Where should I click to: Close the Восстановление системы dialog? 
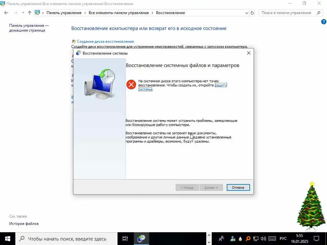(x=248, y=53)
